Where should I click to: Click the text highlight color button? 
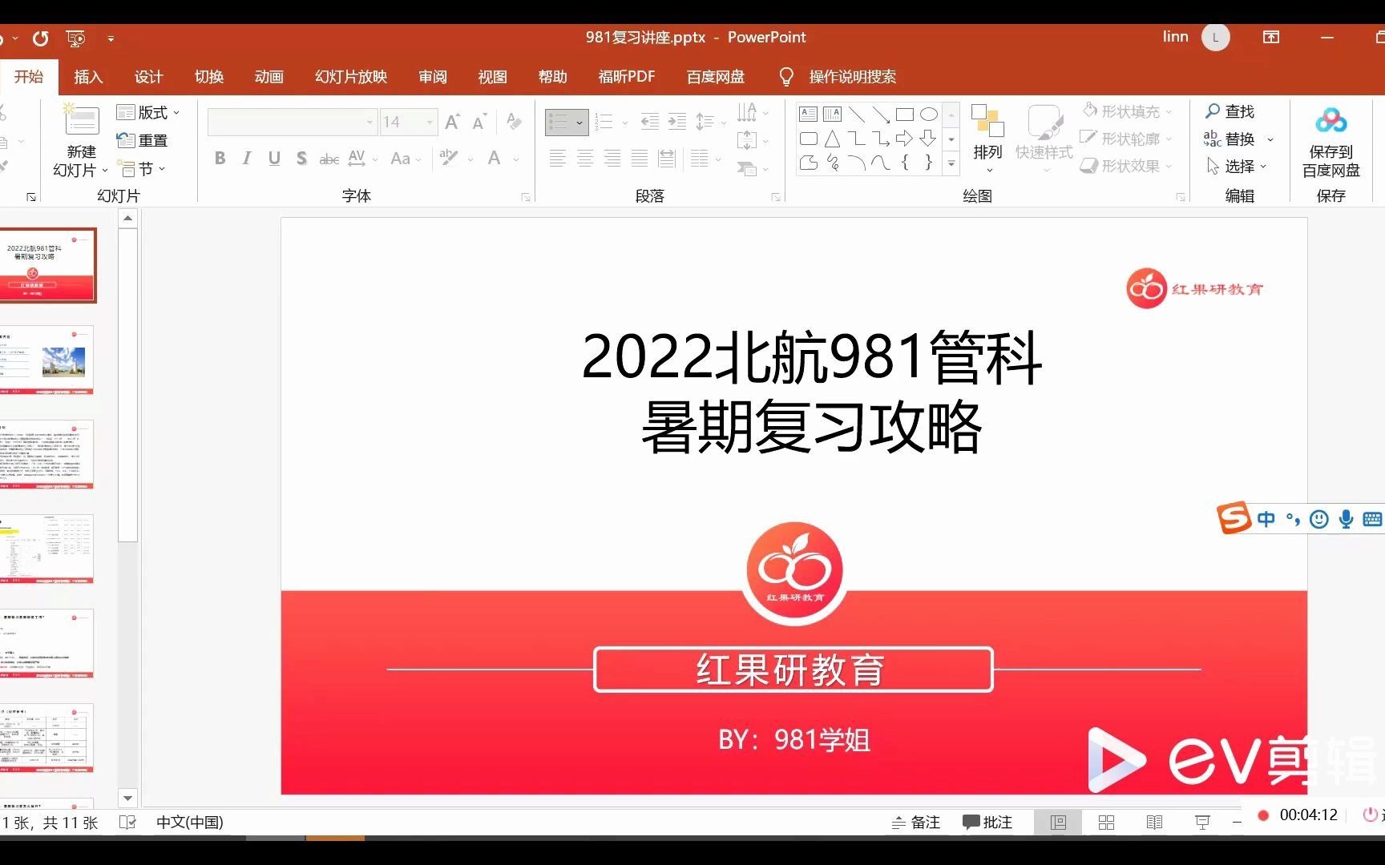449,158
